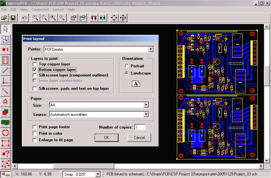
Task: Select the place trace tool
Action: pyautogui.click(x=5, y=70)
